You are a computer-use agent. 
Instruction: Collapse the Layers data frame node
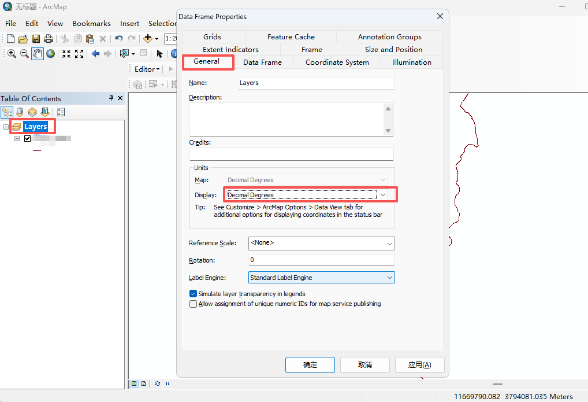pyautogui.click(x=6, y=127)
